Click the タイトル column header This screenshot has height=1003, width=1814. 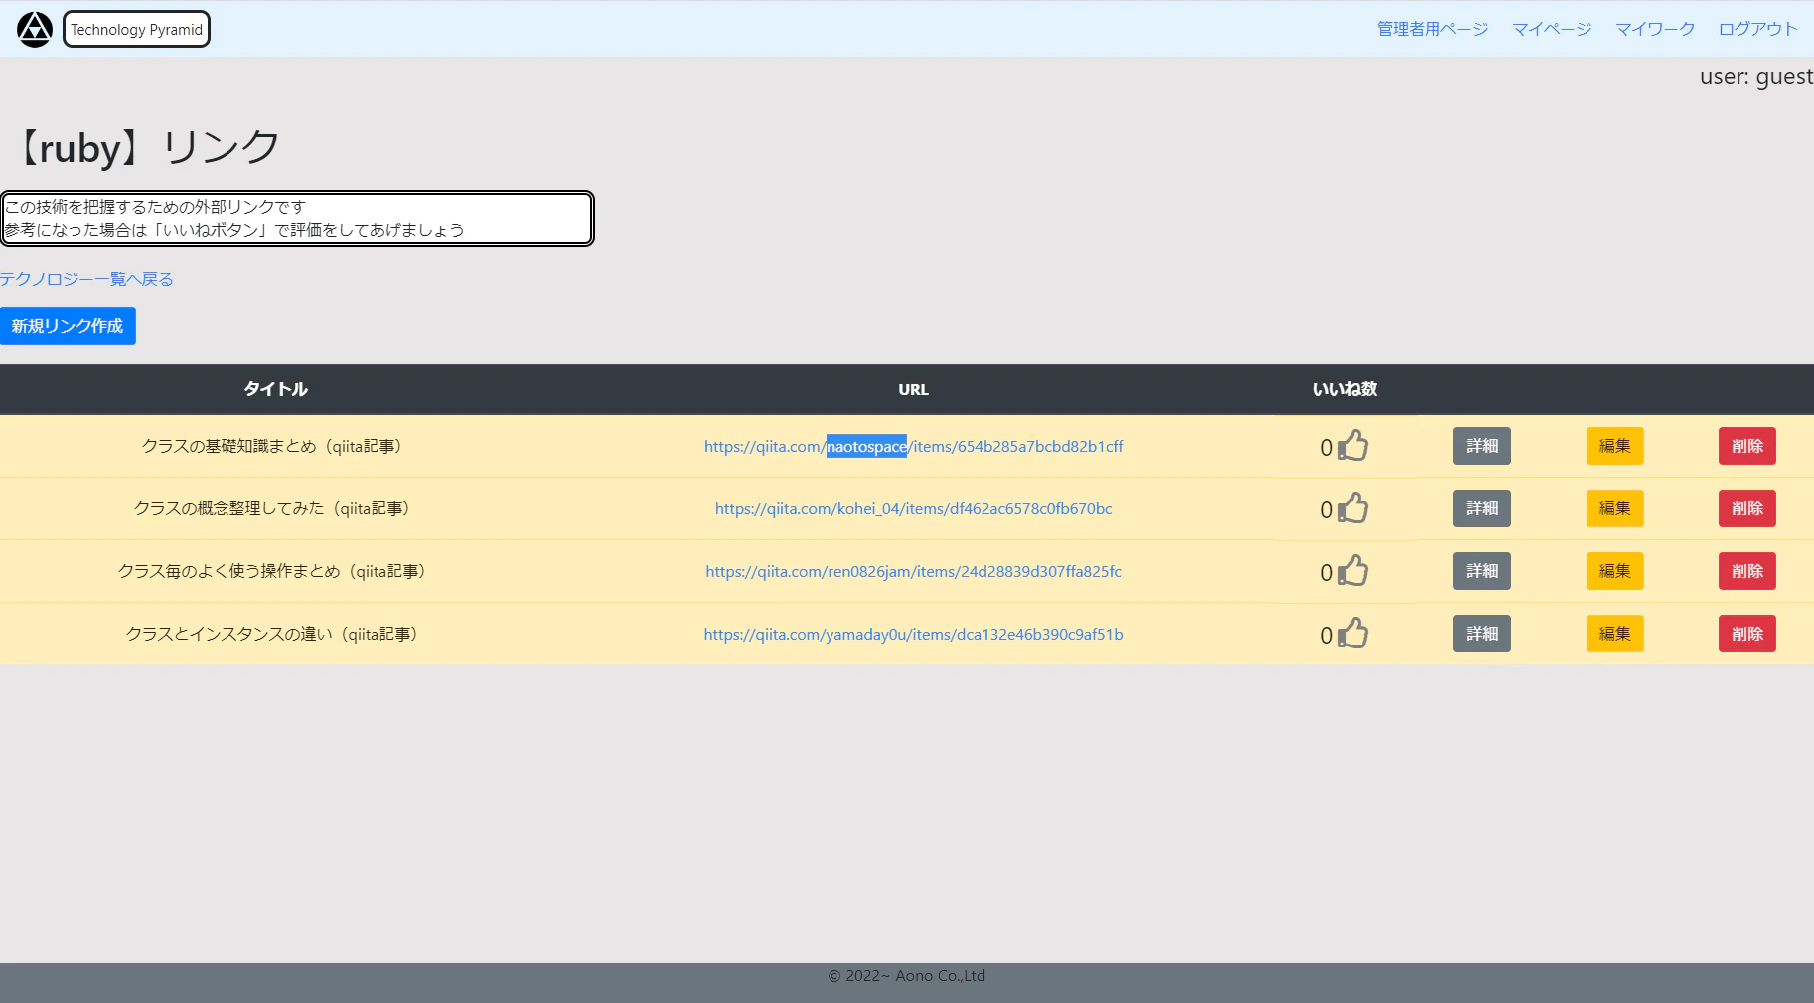pyautogui.click(x=275, y=389)
